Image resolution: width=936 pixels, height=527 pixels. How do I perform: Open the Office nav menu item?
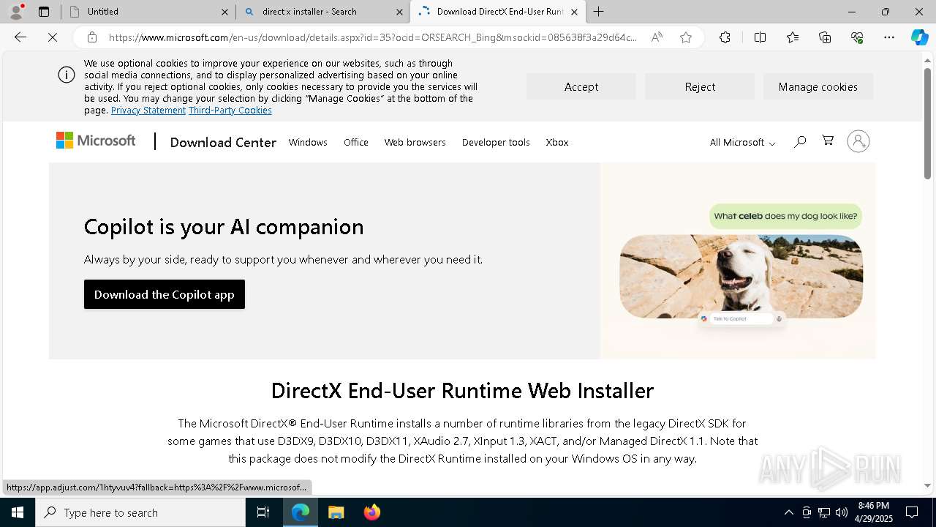click(356, 142)
